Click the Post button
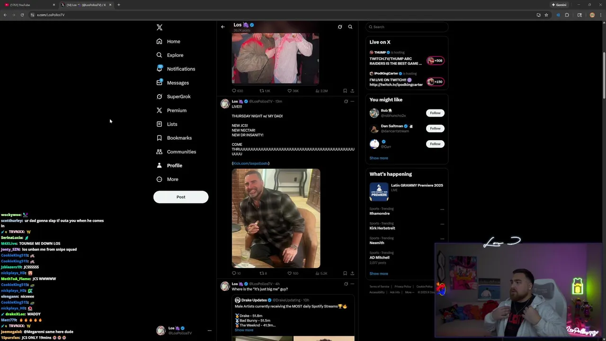 pos(181,197)
